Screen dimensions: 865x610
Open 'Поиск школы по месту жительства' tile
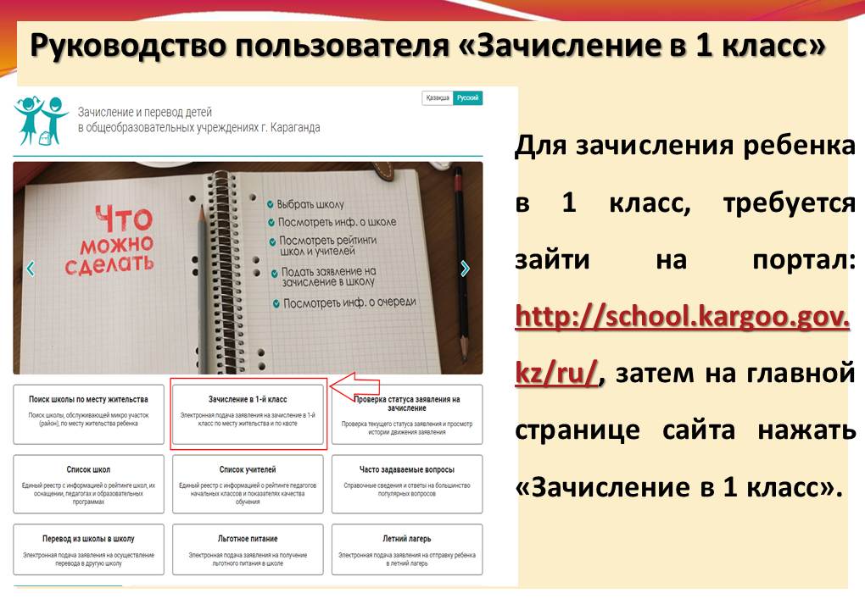pyautogui.click(x=88, y=414)
